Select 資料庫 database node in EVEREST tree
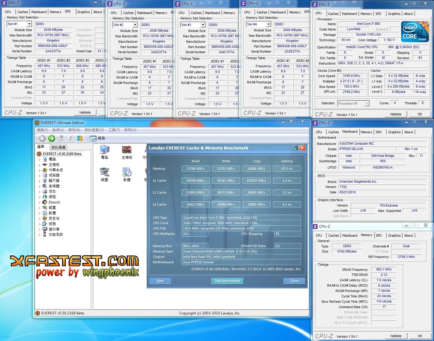The height and width of the screenshot is (341, 434). [x=54, y=229]
